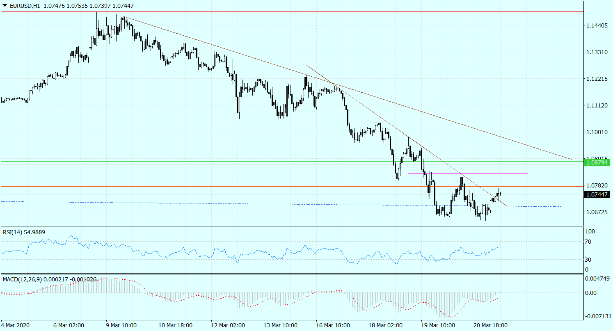Click the black 1.07447 current price tag

tap(597, 194)
